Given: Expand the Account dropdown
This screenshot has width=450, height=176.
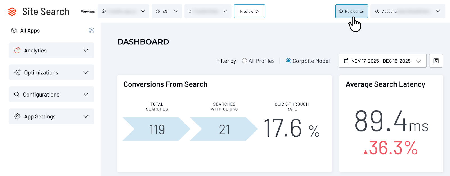Looking at the screenshot, I should point(408,11).
